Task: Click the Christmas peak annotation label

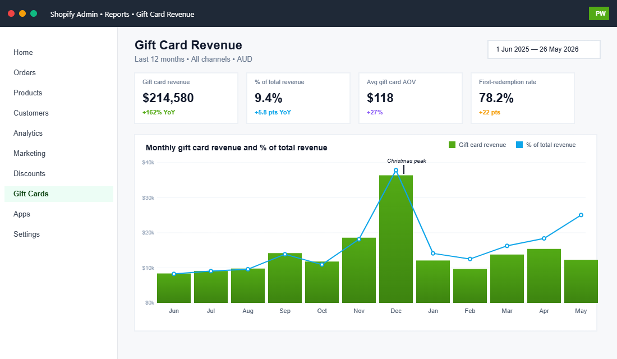Action: pos(407,160)
